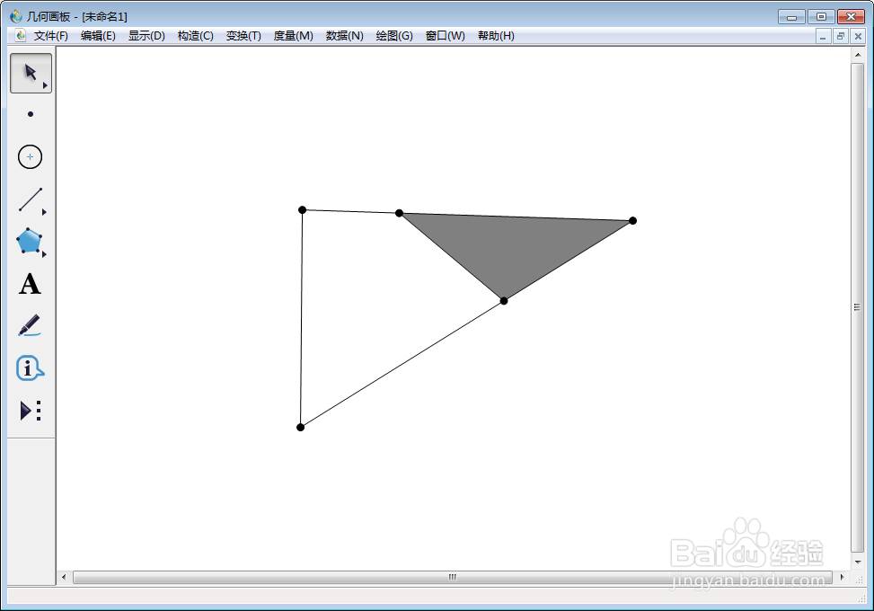Close the inner document 未命名1

pyautogui.click(x=858, y=37)
